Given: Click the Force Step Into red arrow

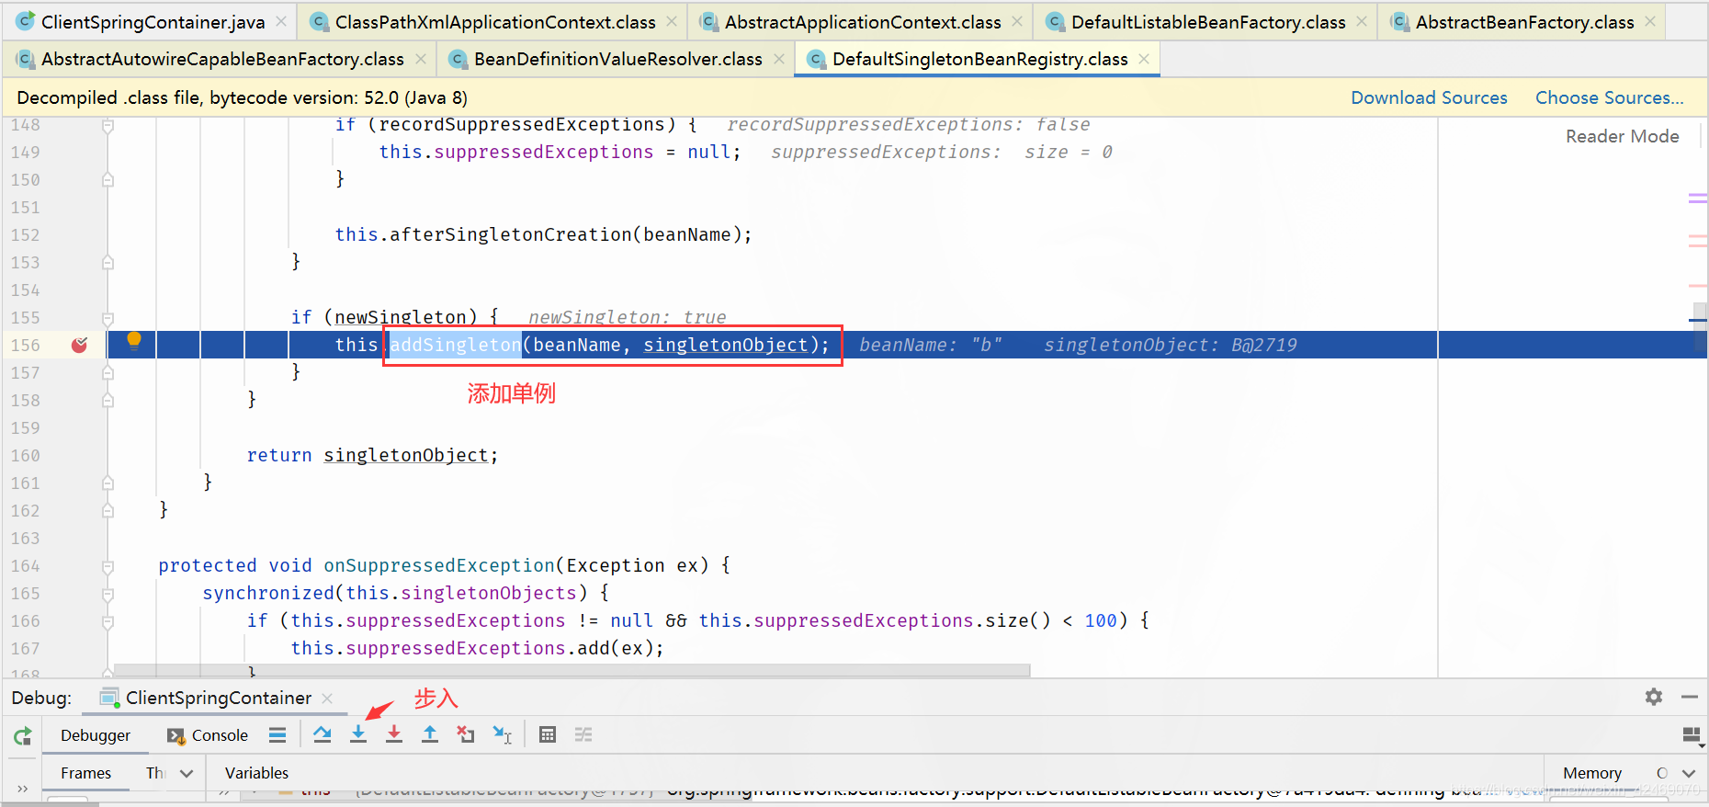Looking at the screenshot, I should [394, 734].
